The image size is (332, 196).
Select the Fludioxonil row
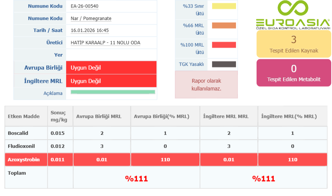[21, 146]
